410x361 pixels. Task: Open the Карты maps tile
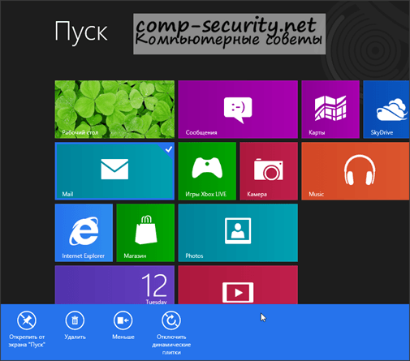click(x=330, y=110)
